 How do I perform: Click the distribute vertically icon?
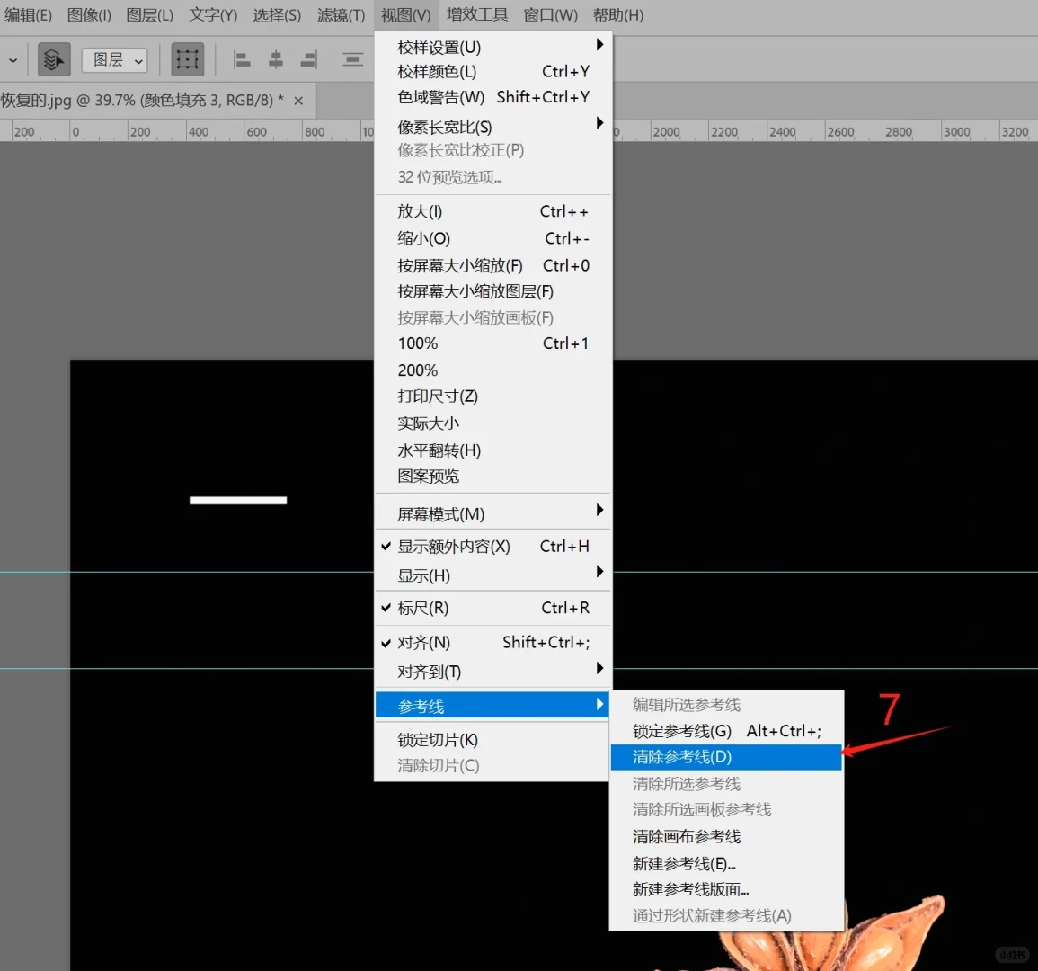(x=353, y=60)
